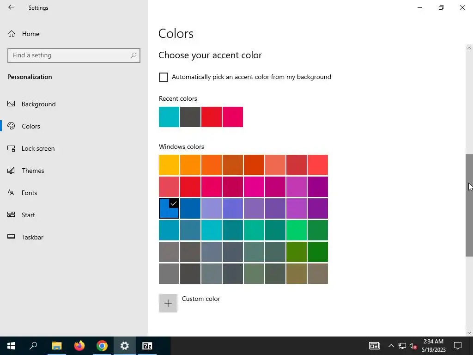Screen dimensions: 473x355
Task: Open News and interests taskbar icon
Action: coord(374,346)
